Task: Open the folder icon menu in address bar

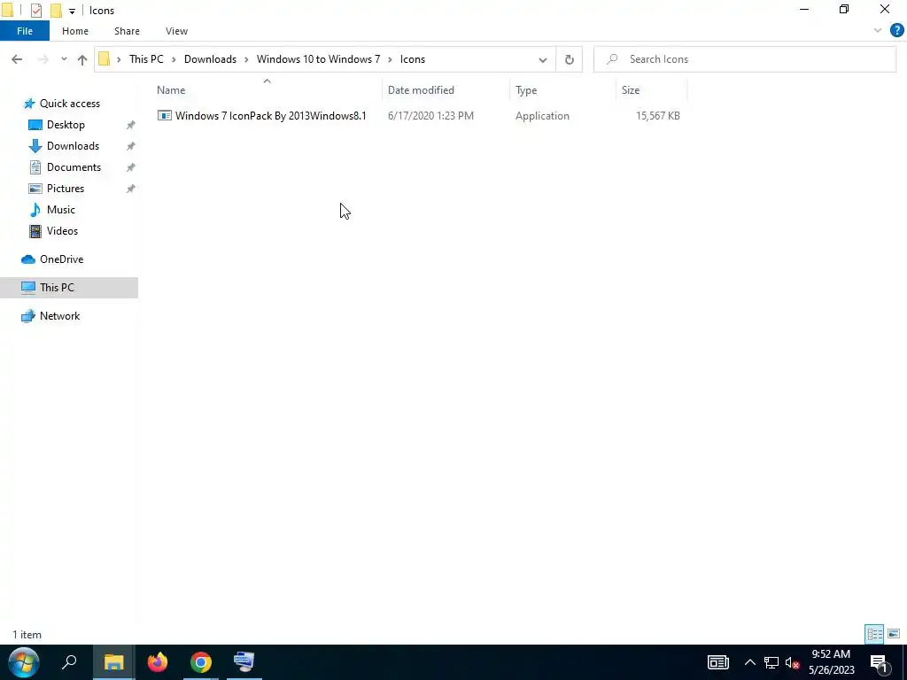Action: point(105,59)
